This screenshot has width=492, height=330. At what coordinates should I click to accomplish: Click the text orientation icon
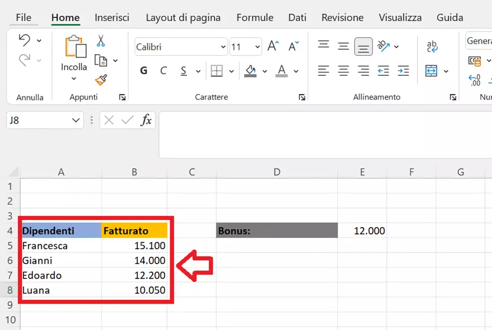coord(384,47)
